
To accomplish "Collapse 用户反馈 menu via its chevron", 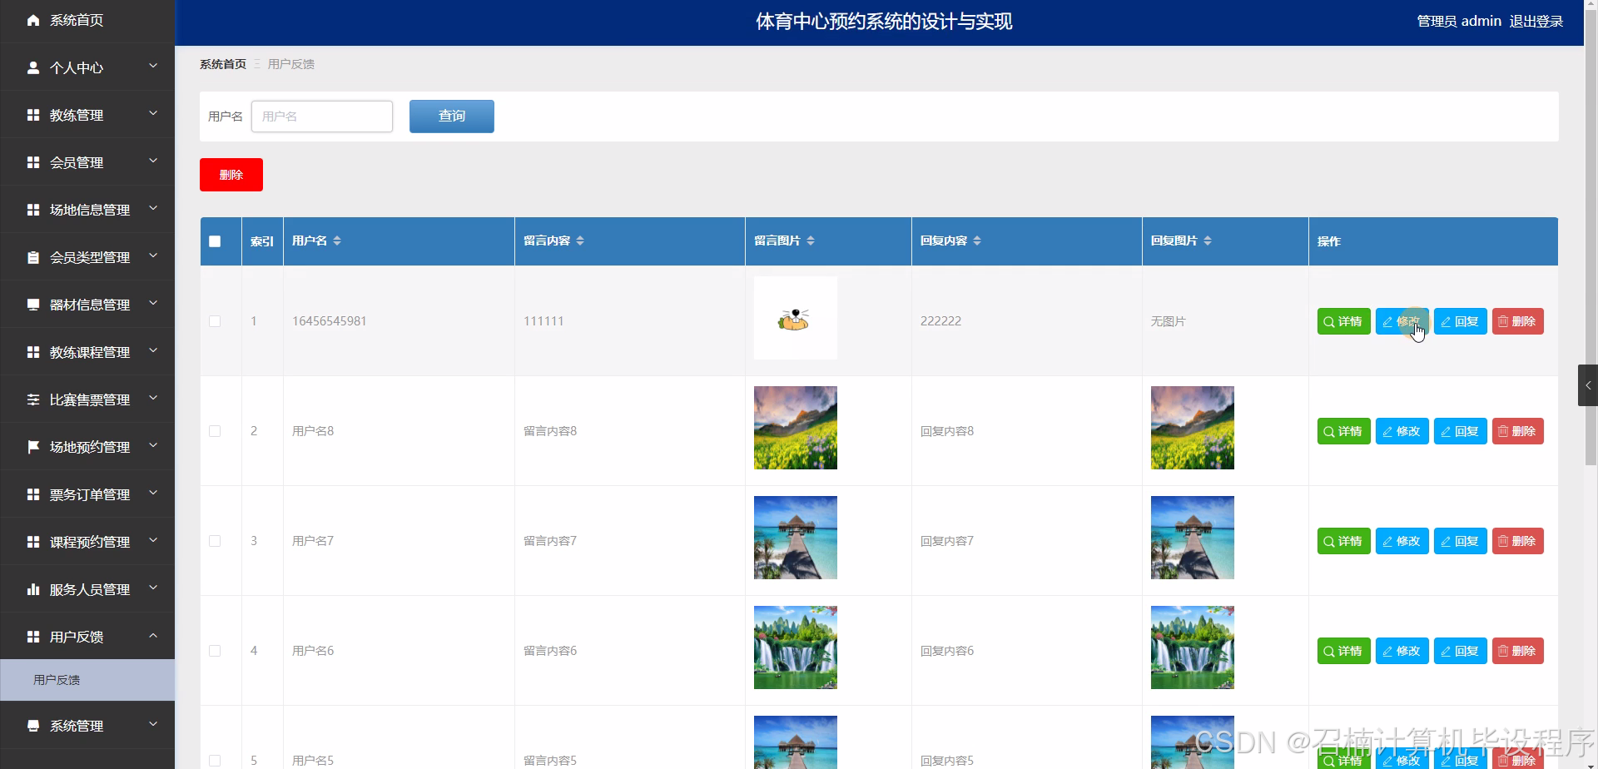I will coord(153,635).
